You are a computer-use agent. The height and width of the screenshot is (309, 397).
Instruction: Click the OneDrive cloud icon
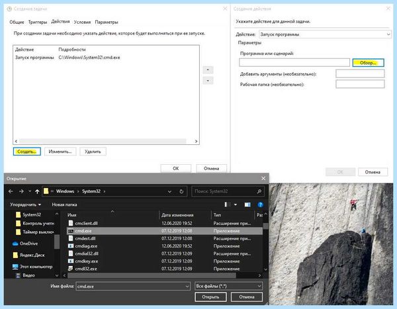pyautogui.click(x=15, y=243)
